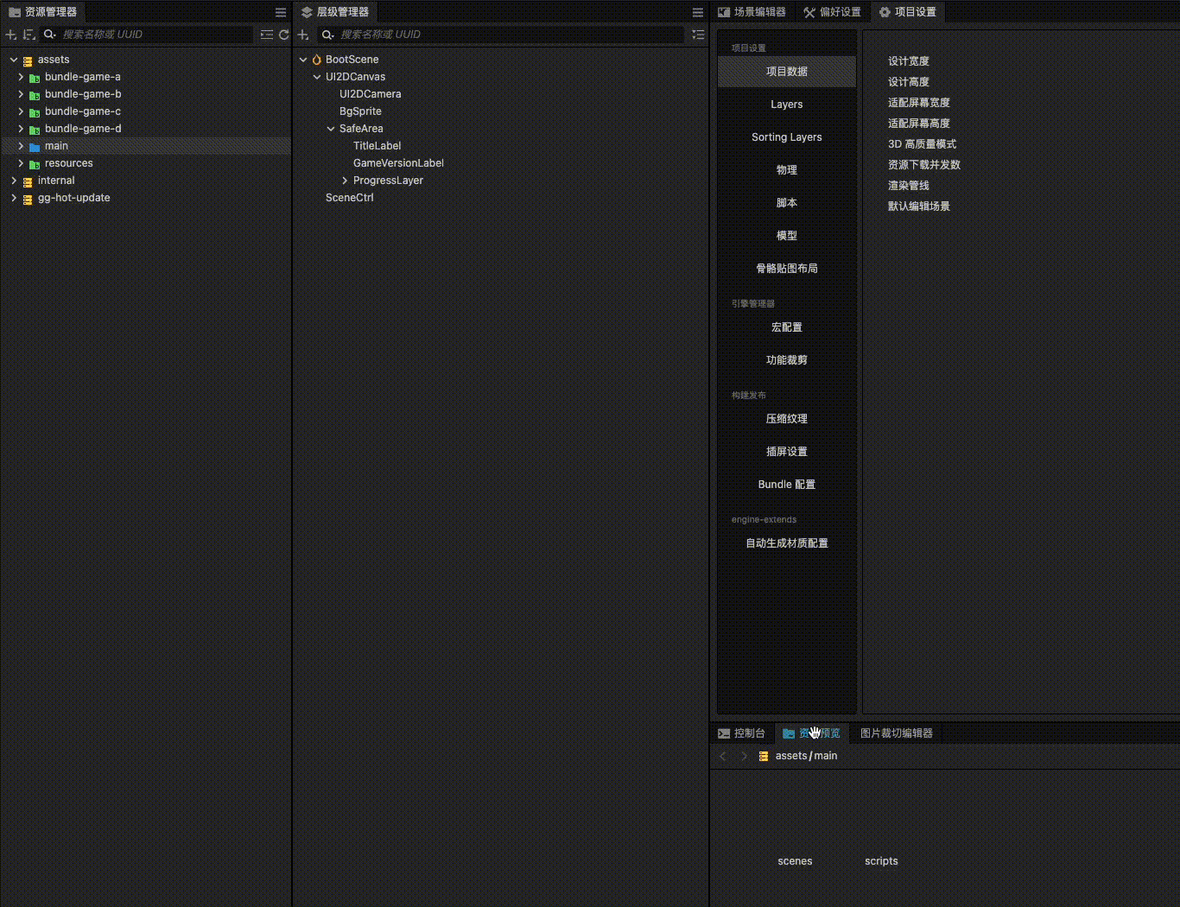Collapse all nodes in 层级管理器
The height and width of the screenshot is (907, 1180).
(x=698, y=35)
